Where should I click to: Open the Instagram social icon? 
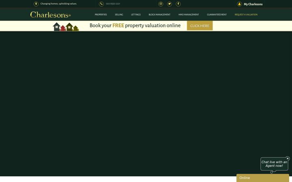(x=161, y=4)
